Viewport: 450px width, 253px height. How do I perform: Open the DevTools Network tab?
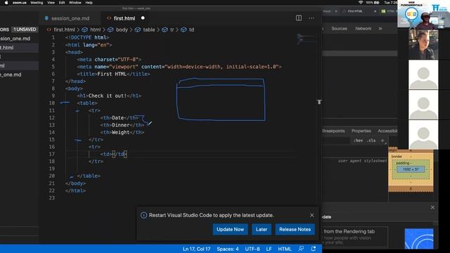(x=363, y=28)
